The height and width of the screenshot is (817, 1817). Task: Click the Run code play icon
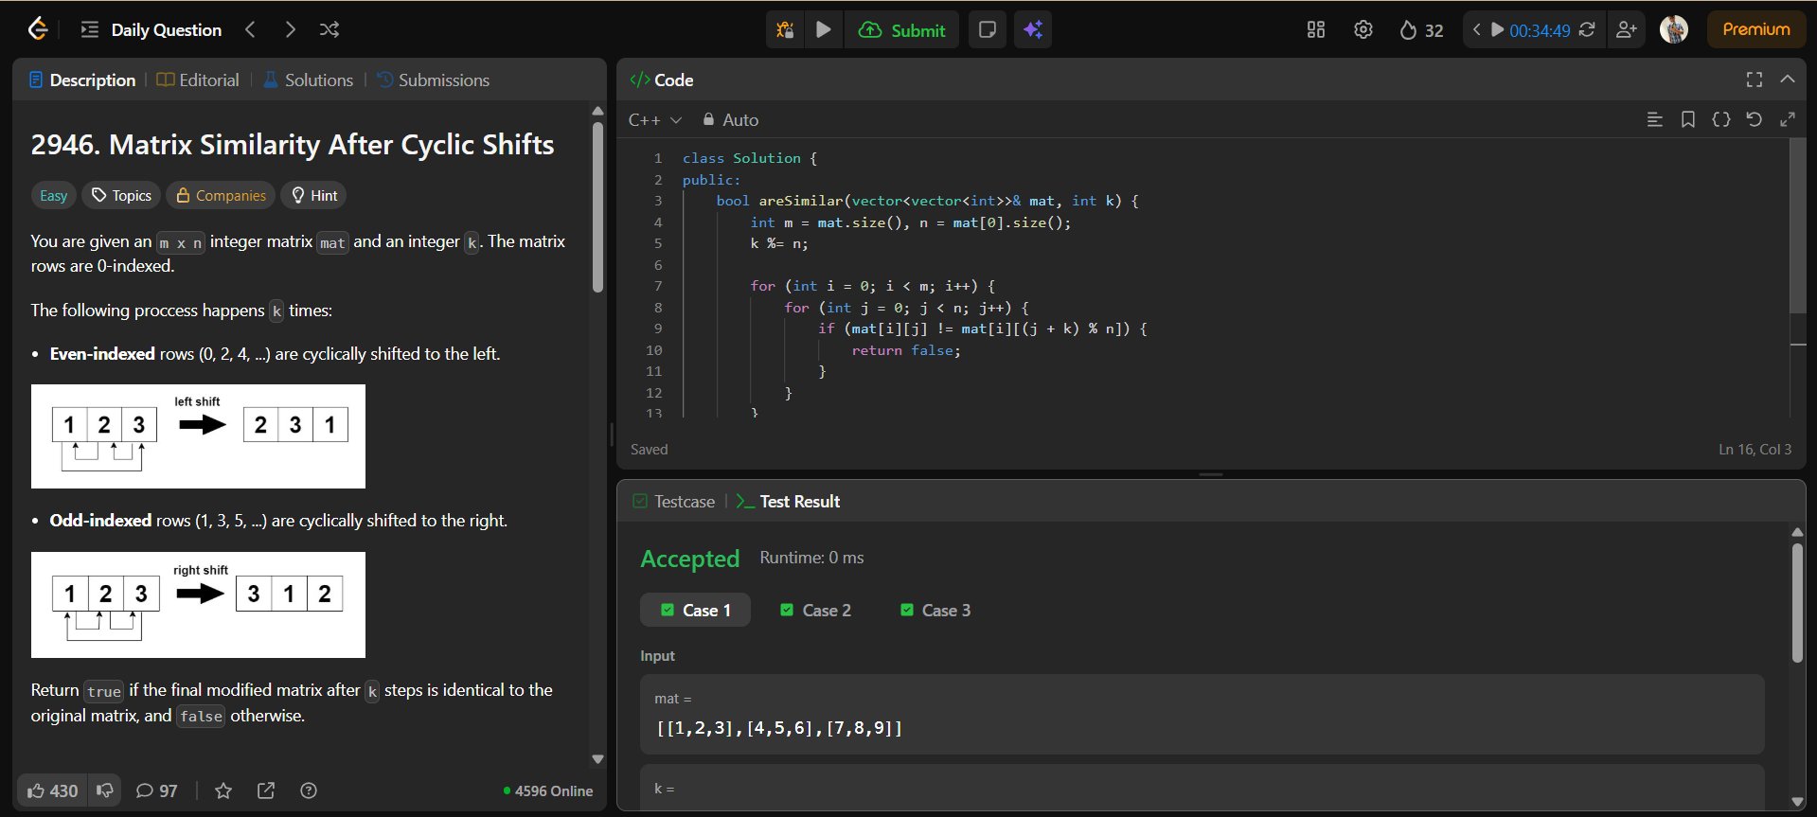click(x=824, y=30)
